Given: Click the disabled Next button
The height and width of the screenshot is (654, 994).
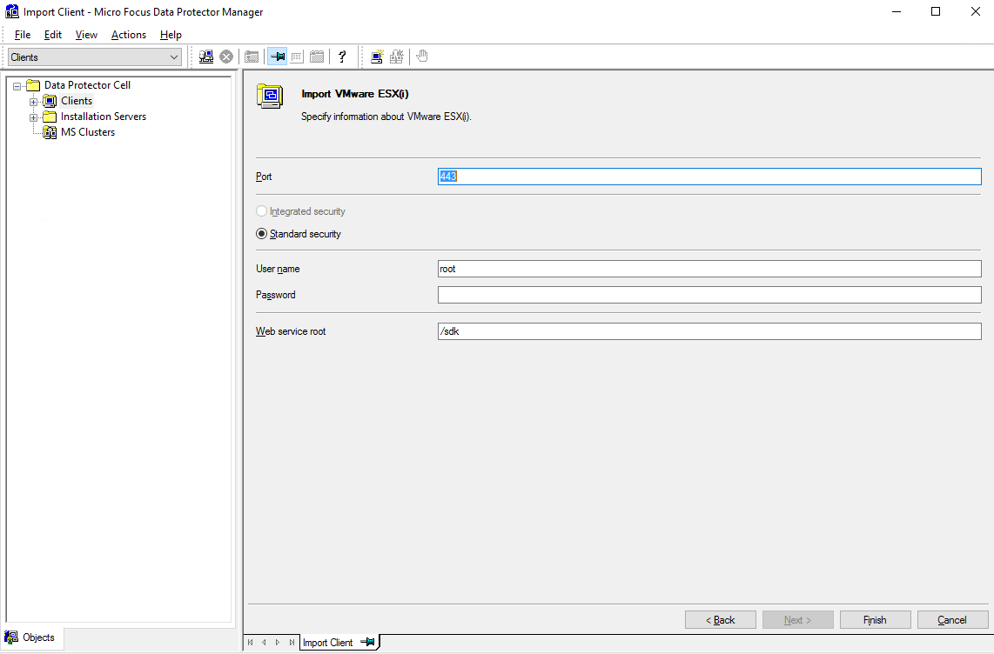Looking at the screenshot, I should point(797,620).
